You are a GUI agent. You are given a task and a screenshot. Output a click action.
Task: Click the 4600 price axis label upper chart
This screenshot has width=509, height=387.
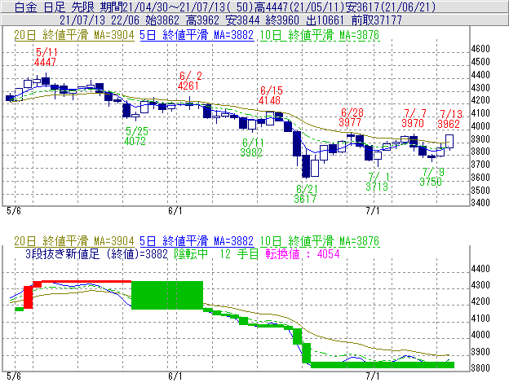click(x=480, y=49)
